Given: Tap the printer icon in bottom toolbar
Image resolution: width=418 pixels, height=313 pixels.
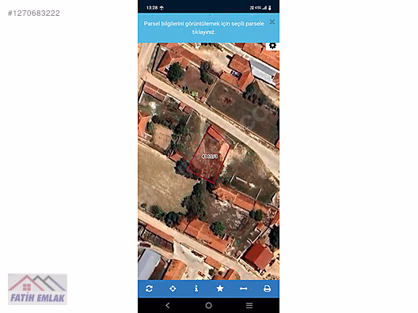Looking at the screenshot, I should [267, 288].
